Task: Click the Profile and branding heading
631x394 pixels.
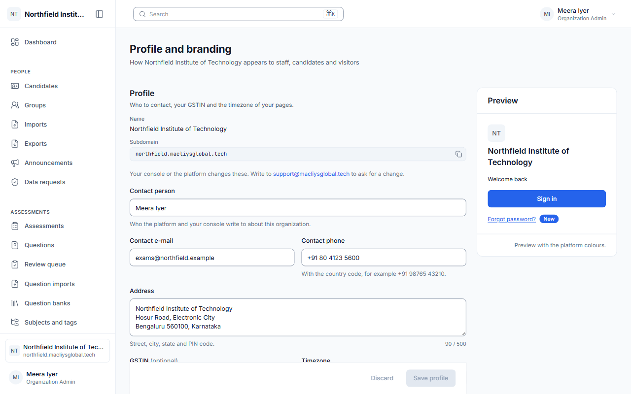Action: tap(180, 49)
